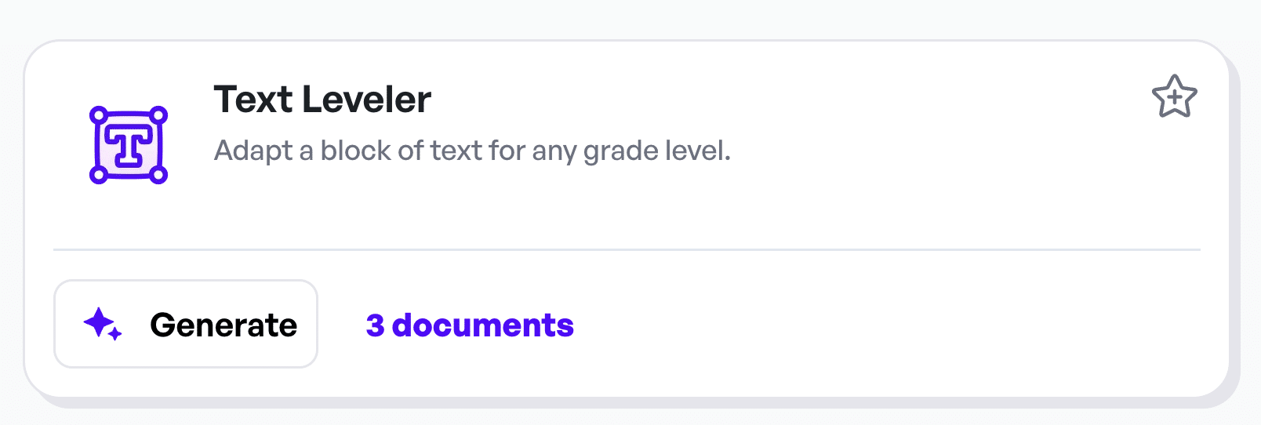Select the purple T text-box icon

point(129,145)
